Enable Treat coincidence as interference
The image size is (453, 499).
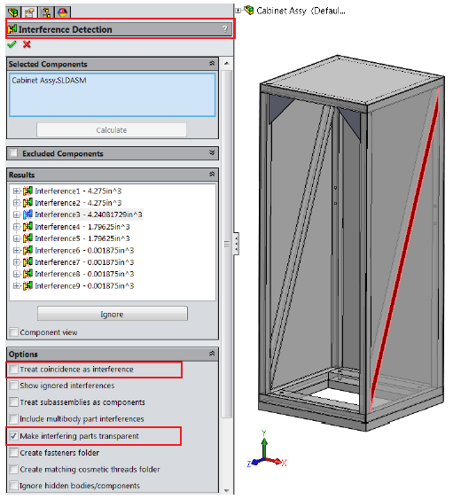(x=13, y=370)
